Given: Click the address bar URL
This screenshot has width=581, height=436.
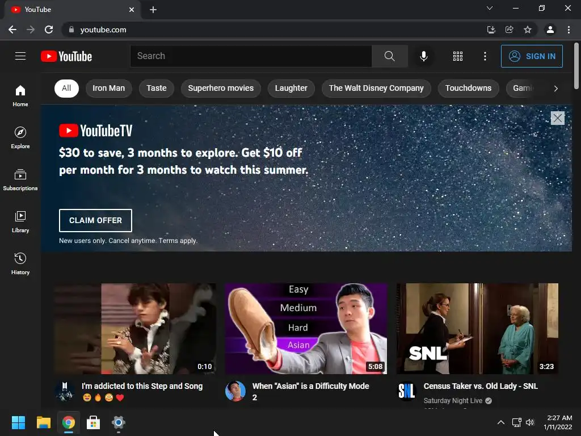Looking at the screenshot, I should point(103,30).
